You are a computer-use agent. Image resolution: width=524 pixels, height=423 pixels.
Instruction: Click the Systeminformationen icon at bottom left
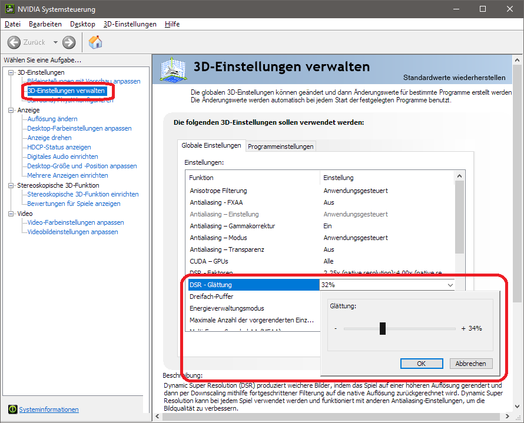(x=12, y=409)
